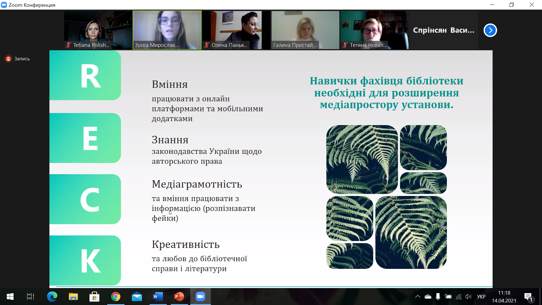Open Task View in the taskbar

coord(30,297)
